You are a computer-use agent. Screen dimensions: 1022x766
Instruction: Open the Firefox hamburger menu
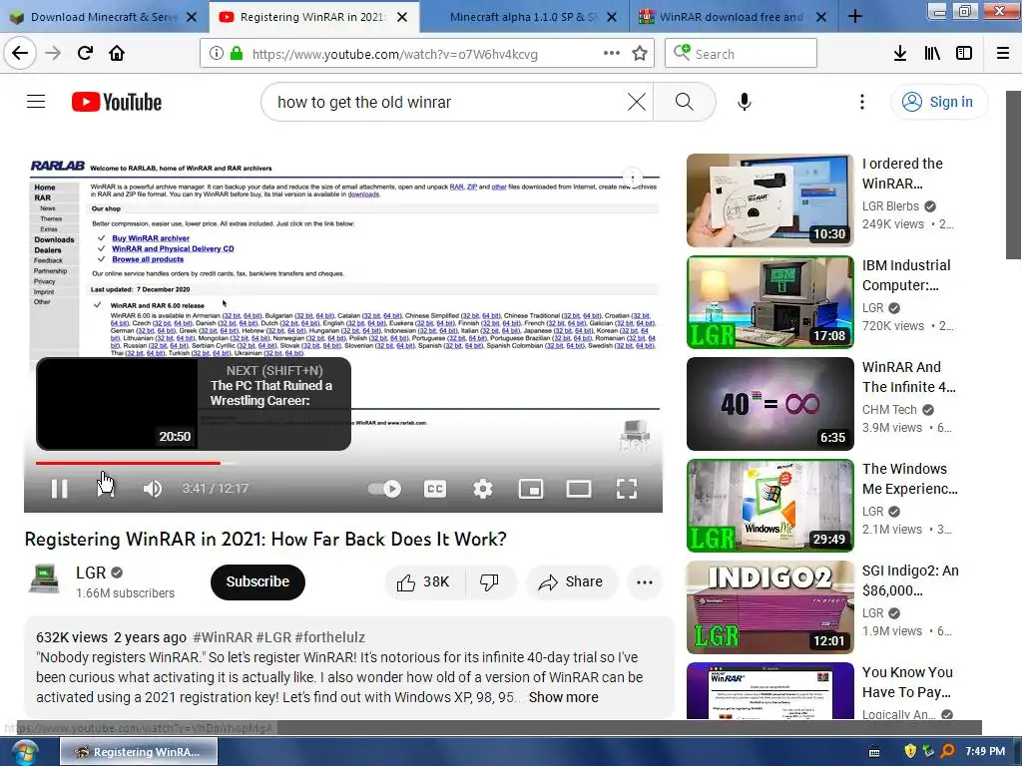tap(1003, 53)
